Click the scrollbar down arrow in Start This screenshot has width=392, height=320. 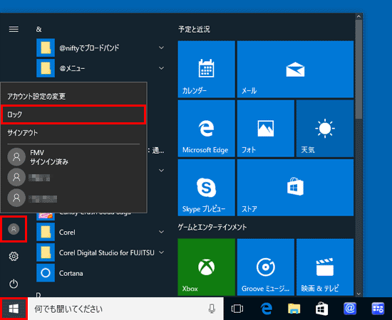click(359, 294)
